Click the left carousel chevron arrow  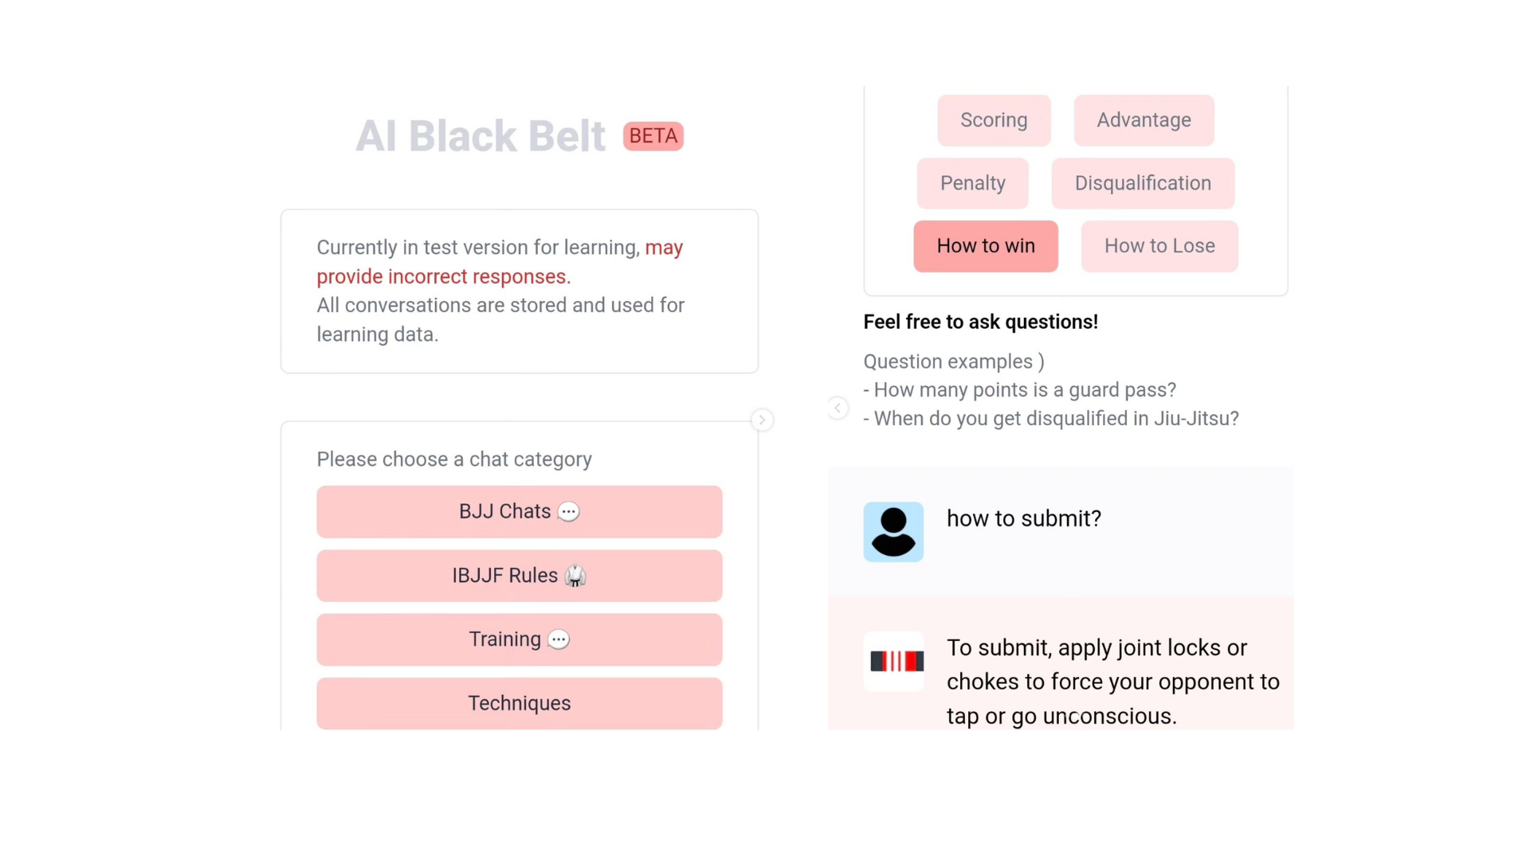point(838,408)
